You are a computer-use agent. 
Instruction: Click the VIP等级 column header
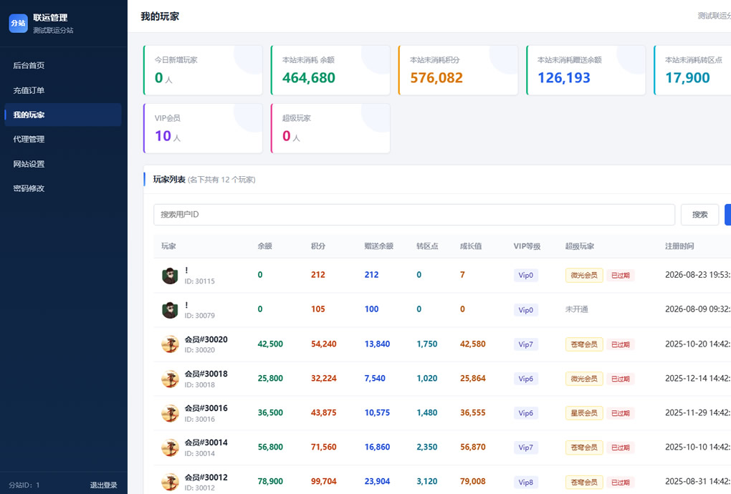[527, 246]
